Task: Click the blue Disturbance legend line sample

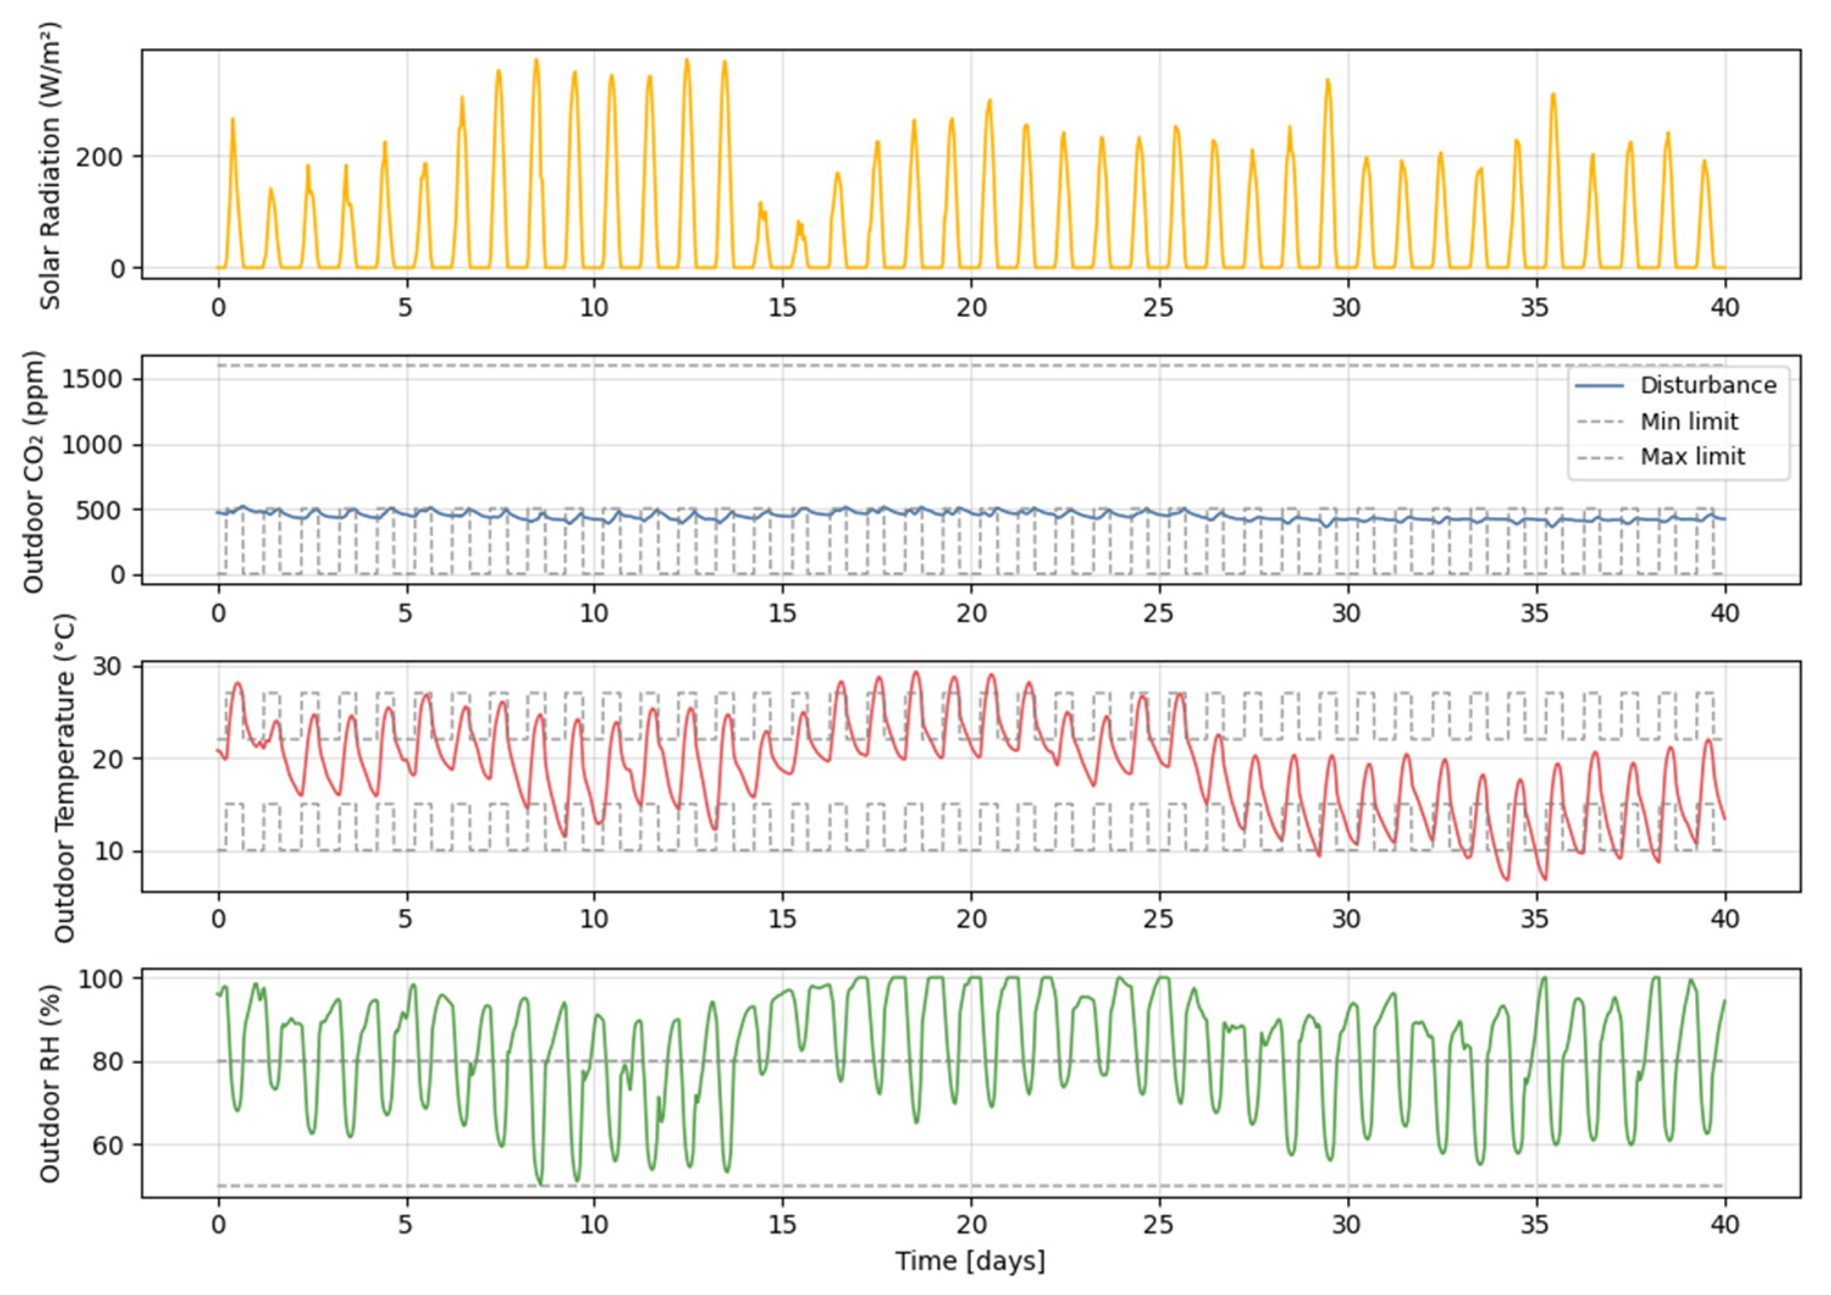Action: [1600, 386]
